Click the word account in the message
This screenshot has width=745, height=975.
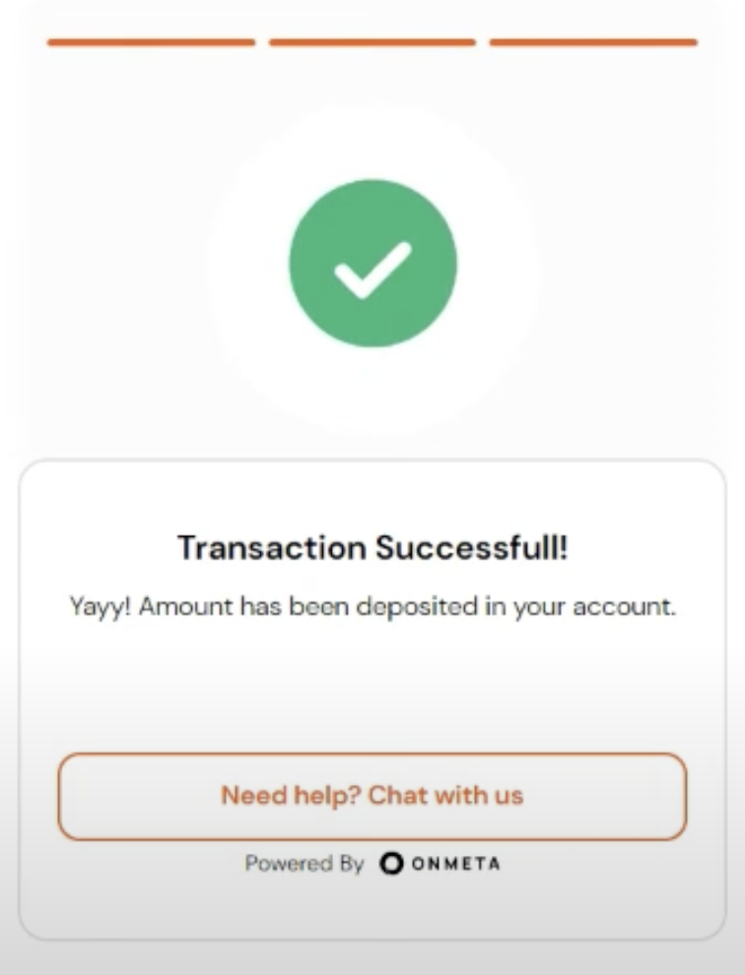622,607
